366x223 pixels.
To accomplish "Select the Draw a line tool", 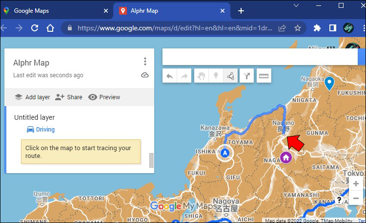I will 230,76.
